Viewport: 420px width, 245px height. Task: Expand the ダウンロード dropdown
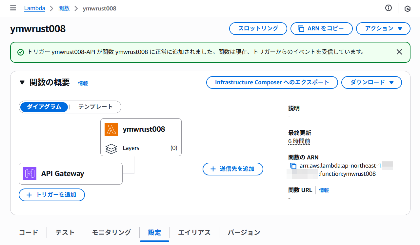click(371, 83)
